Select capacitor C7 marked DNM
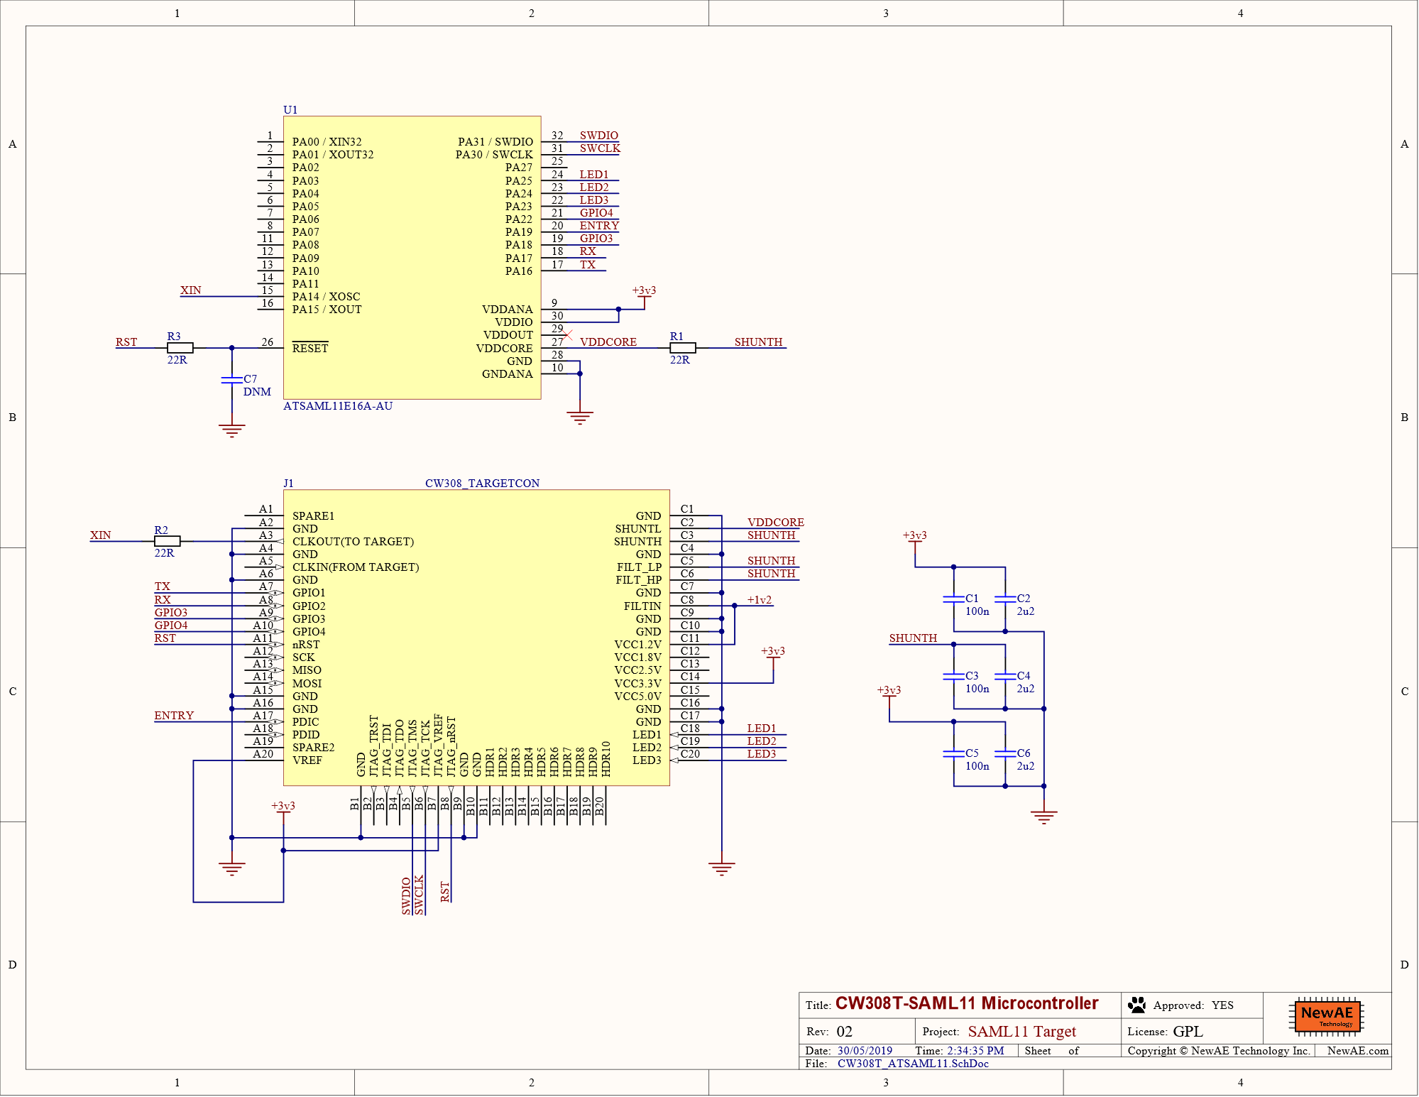 tap(231, 380)
